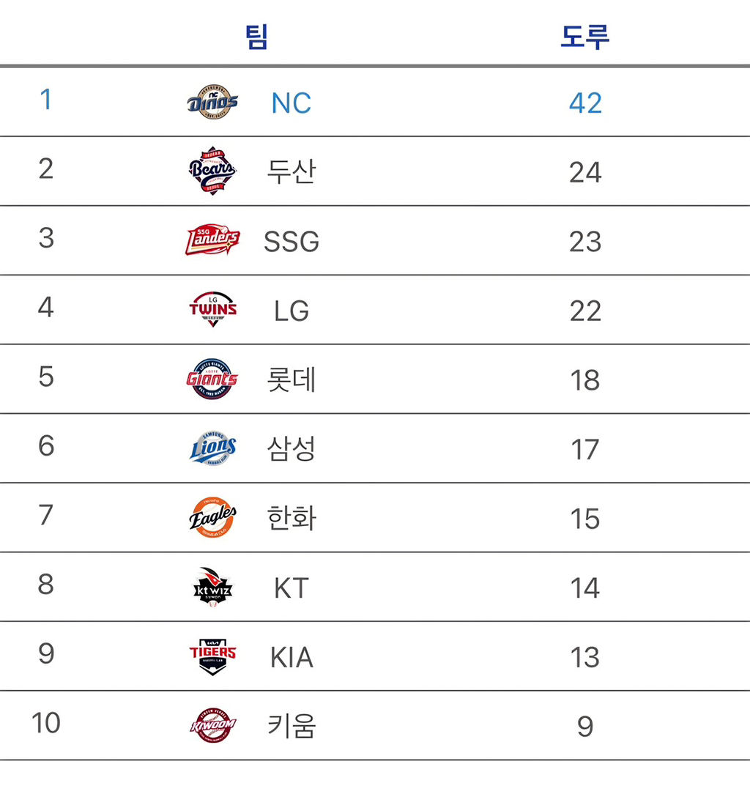Sort by the 도루 column header
Viewport: 750px width, 808px height.
click(584, 37)
